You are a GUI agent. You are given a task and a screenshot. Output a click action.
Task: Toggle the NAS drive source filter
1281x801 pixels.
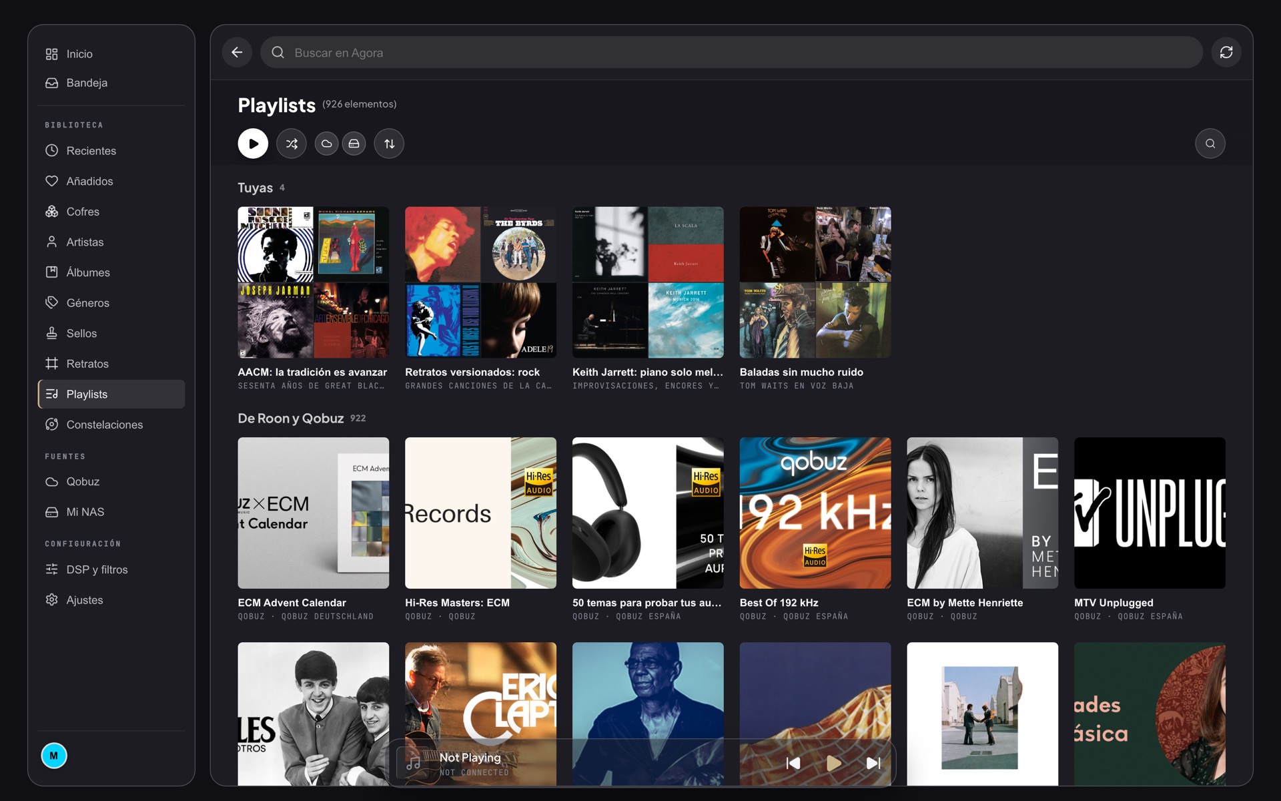click(354, 144)
